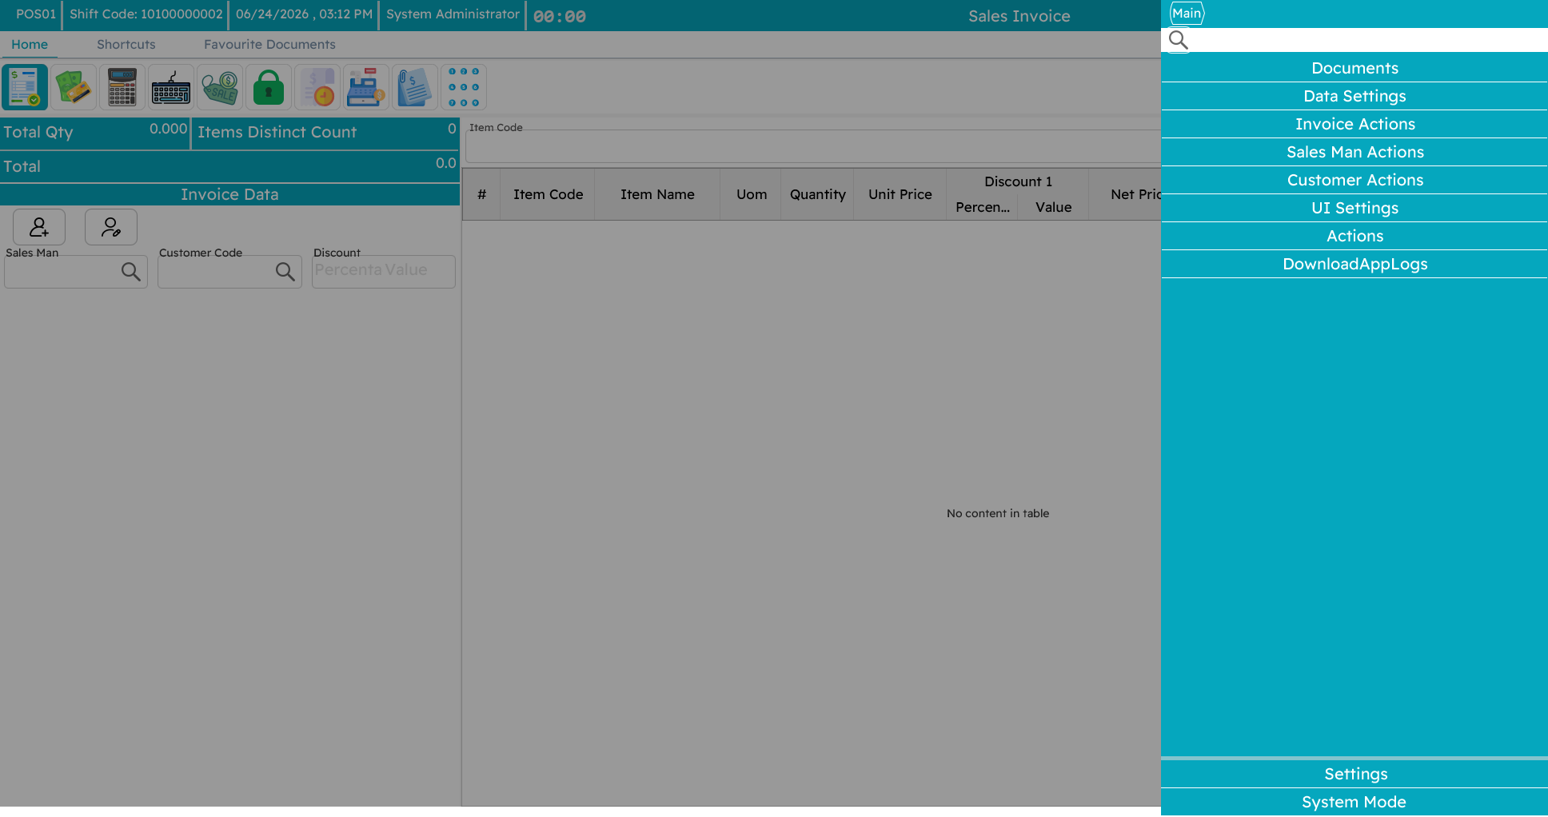
Task: Click the 00:00 timer display
Action: pyautogui.click(x=560, y=16)
